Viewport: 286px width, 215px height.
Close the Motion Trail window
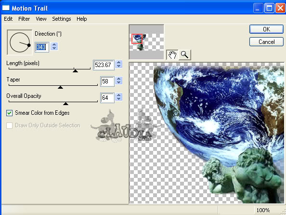pos(280,8)
